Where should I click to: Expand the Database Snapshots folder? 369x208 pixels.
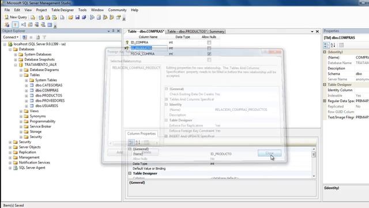[16, 60]
